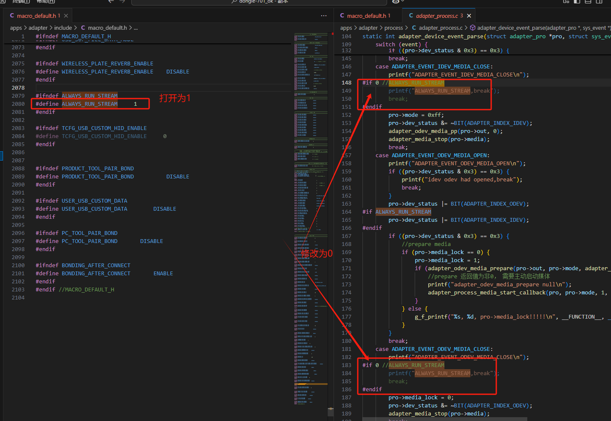Click '//prepare media' comment line
The width and height of the screenshot is (611, 421).
(x=426, y=244)
